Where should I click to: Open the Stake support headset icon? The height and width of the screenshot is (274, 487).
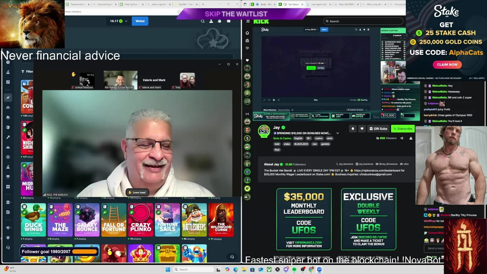pos(232,257)
